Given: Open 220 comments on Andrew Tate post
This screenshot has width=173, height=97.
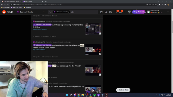Looking at the screenshot, I should pyautogui.click(x=46, y=57).
